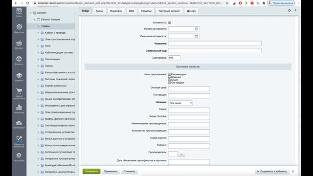Click the browser address bar URL
The width and height of the screenshot is (313, 176).
pos(130,3)
